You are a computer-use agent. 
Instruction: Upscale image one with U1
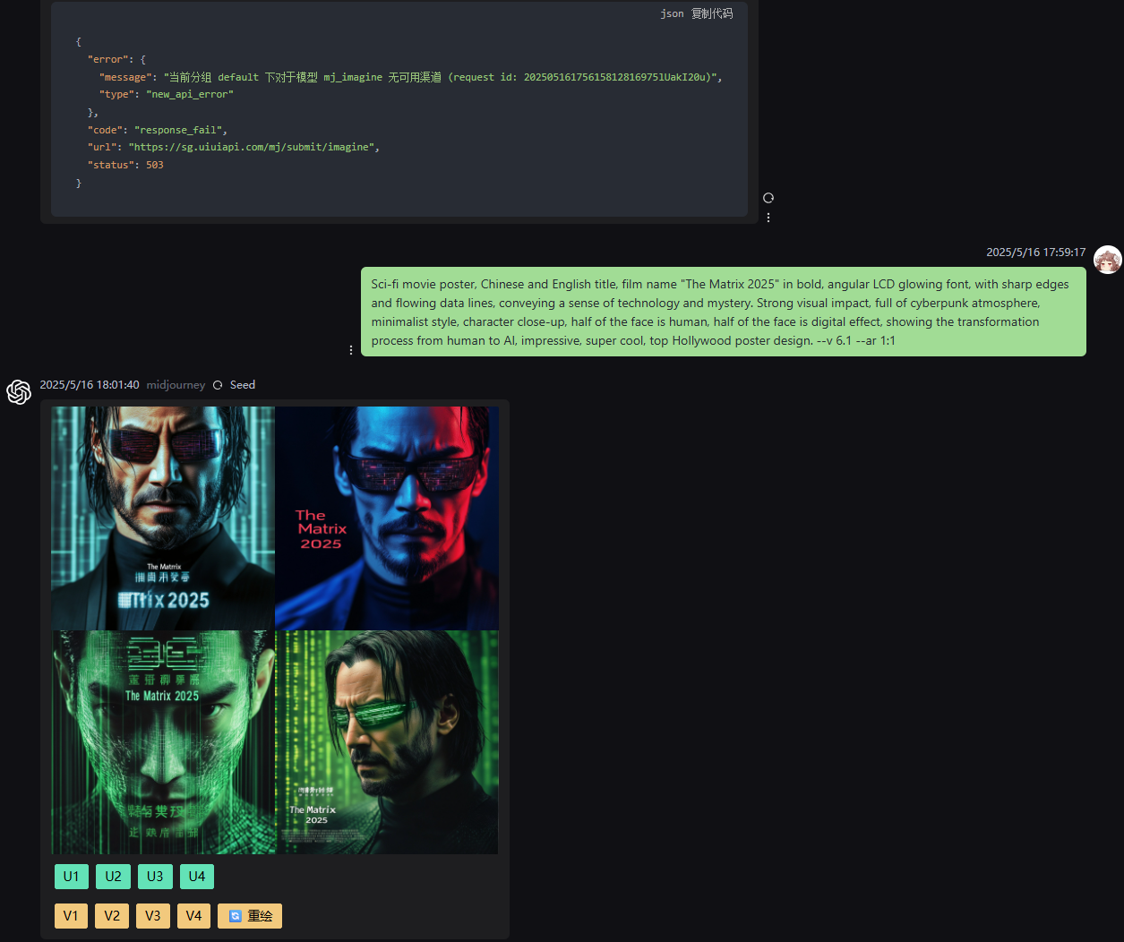coord(72,877)
